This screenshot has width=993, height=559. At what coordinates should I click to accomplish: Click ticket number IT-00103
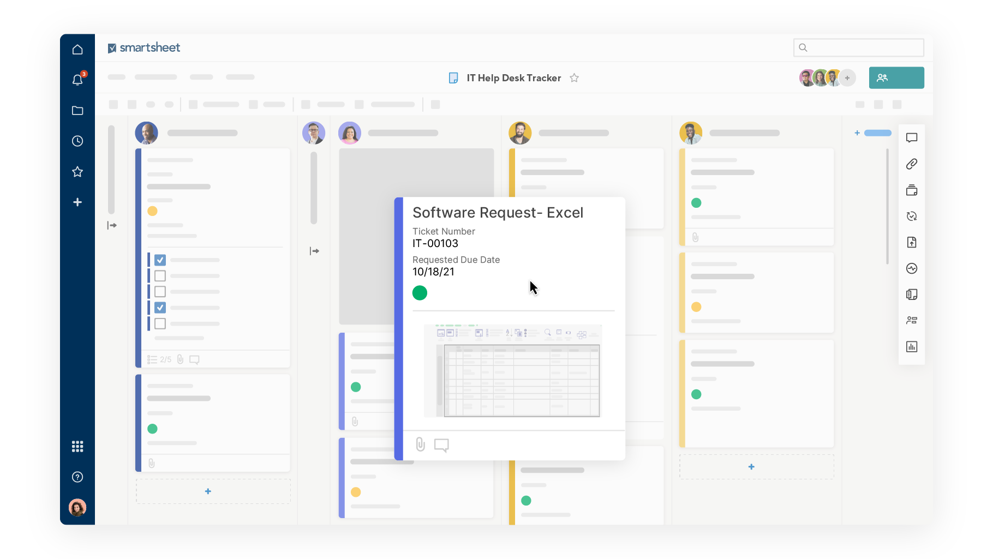[x=435, y=244]
